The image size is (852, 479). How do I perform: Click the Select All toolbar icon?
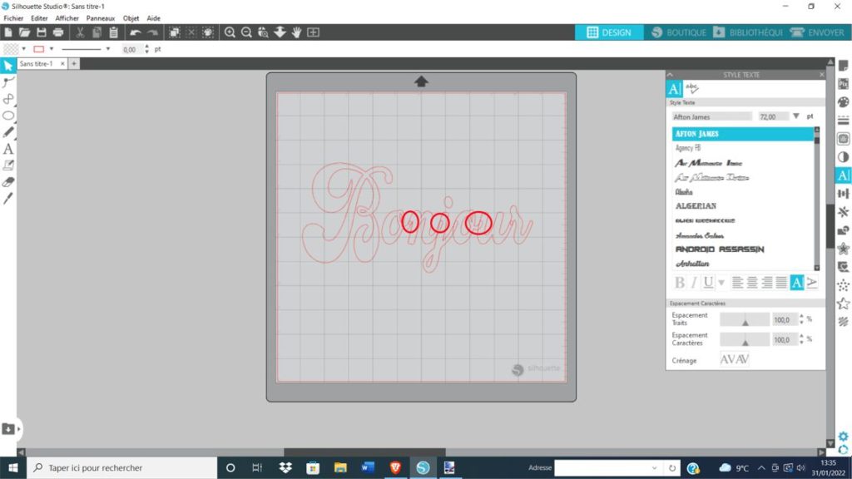tap(175, 32)
